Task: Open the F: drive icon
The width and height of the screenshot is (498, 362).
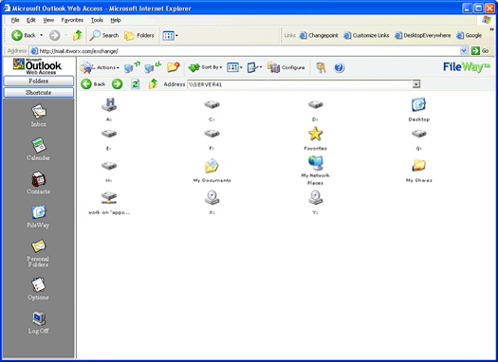Action: [x=212, y=134]
